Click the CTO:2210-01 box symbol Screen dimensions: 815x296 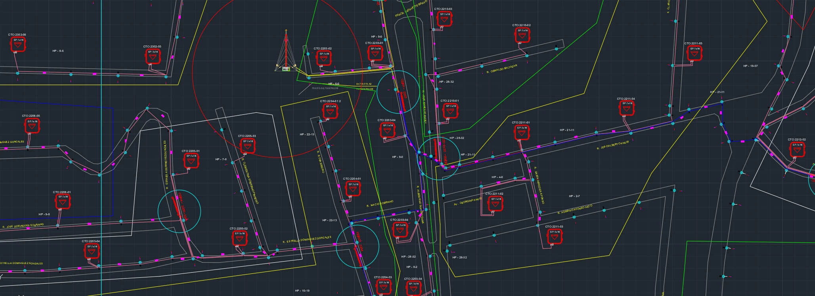coord(451,111)
